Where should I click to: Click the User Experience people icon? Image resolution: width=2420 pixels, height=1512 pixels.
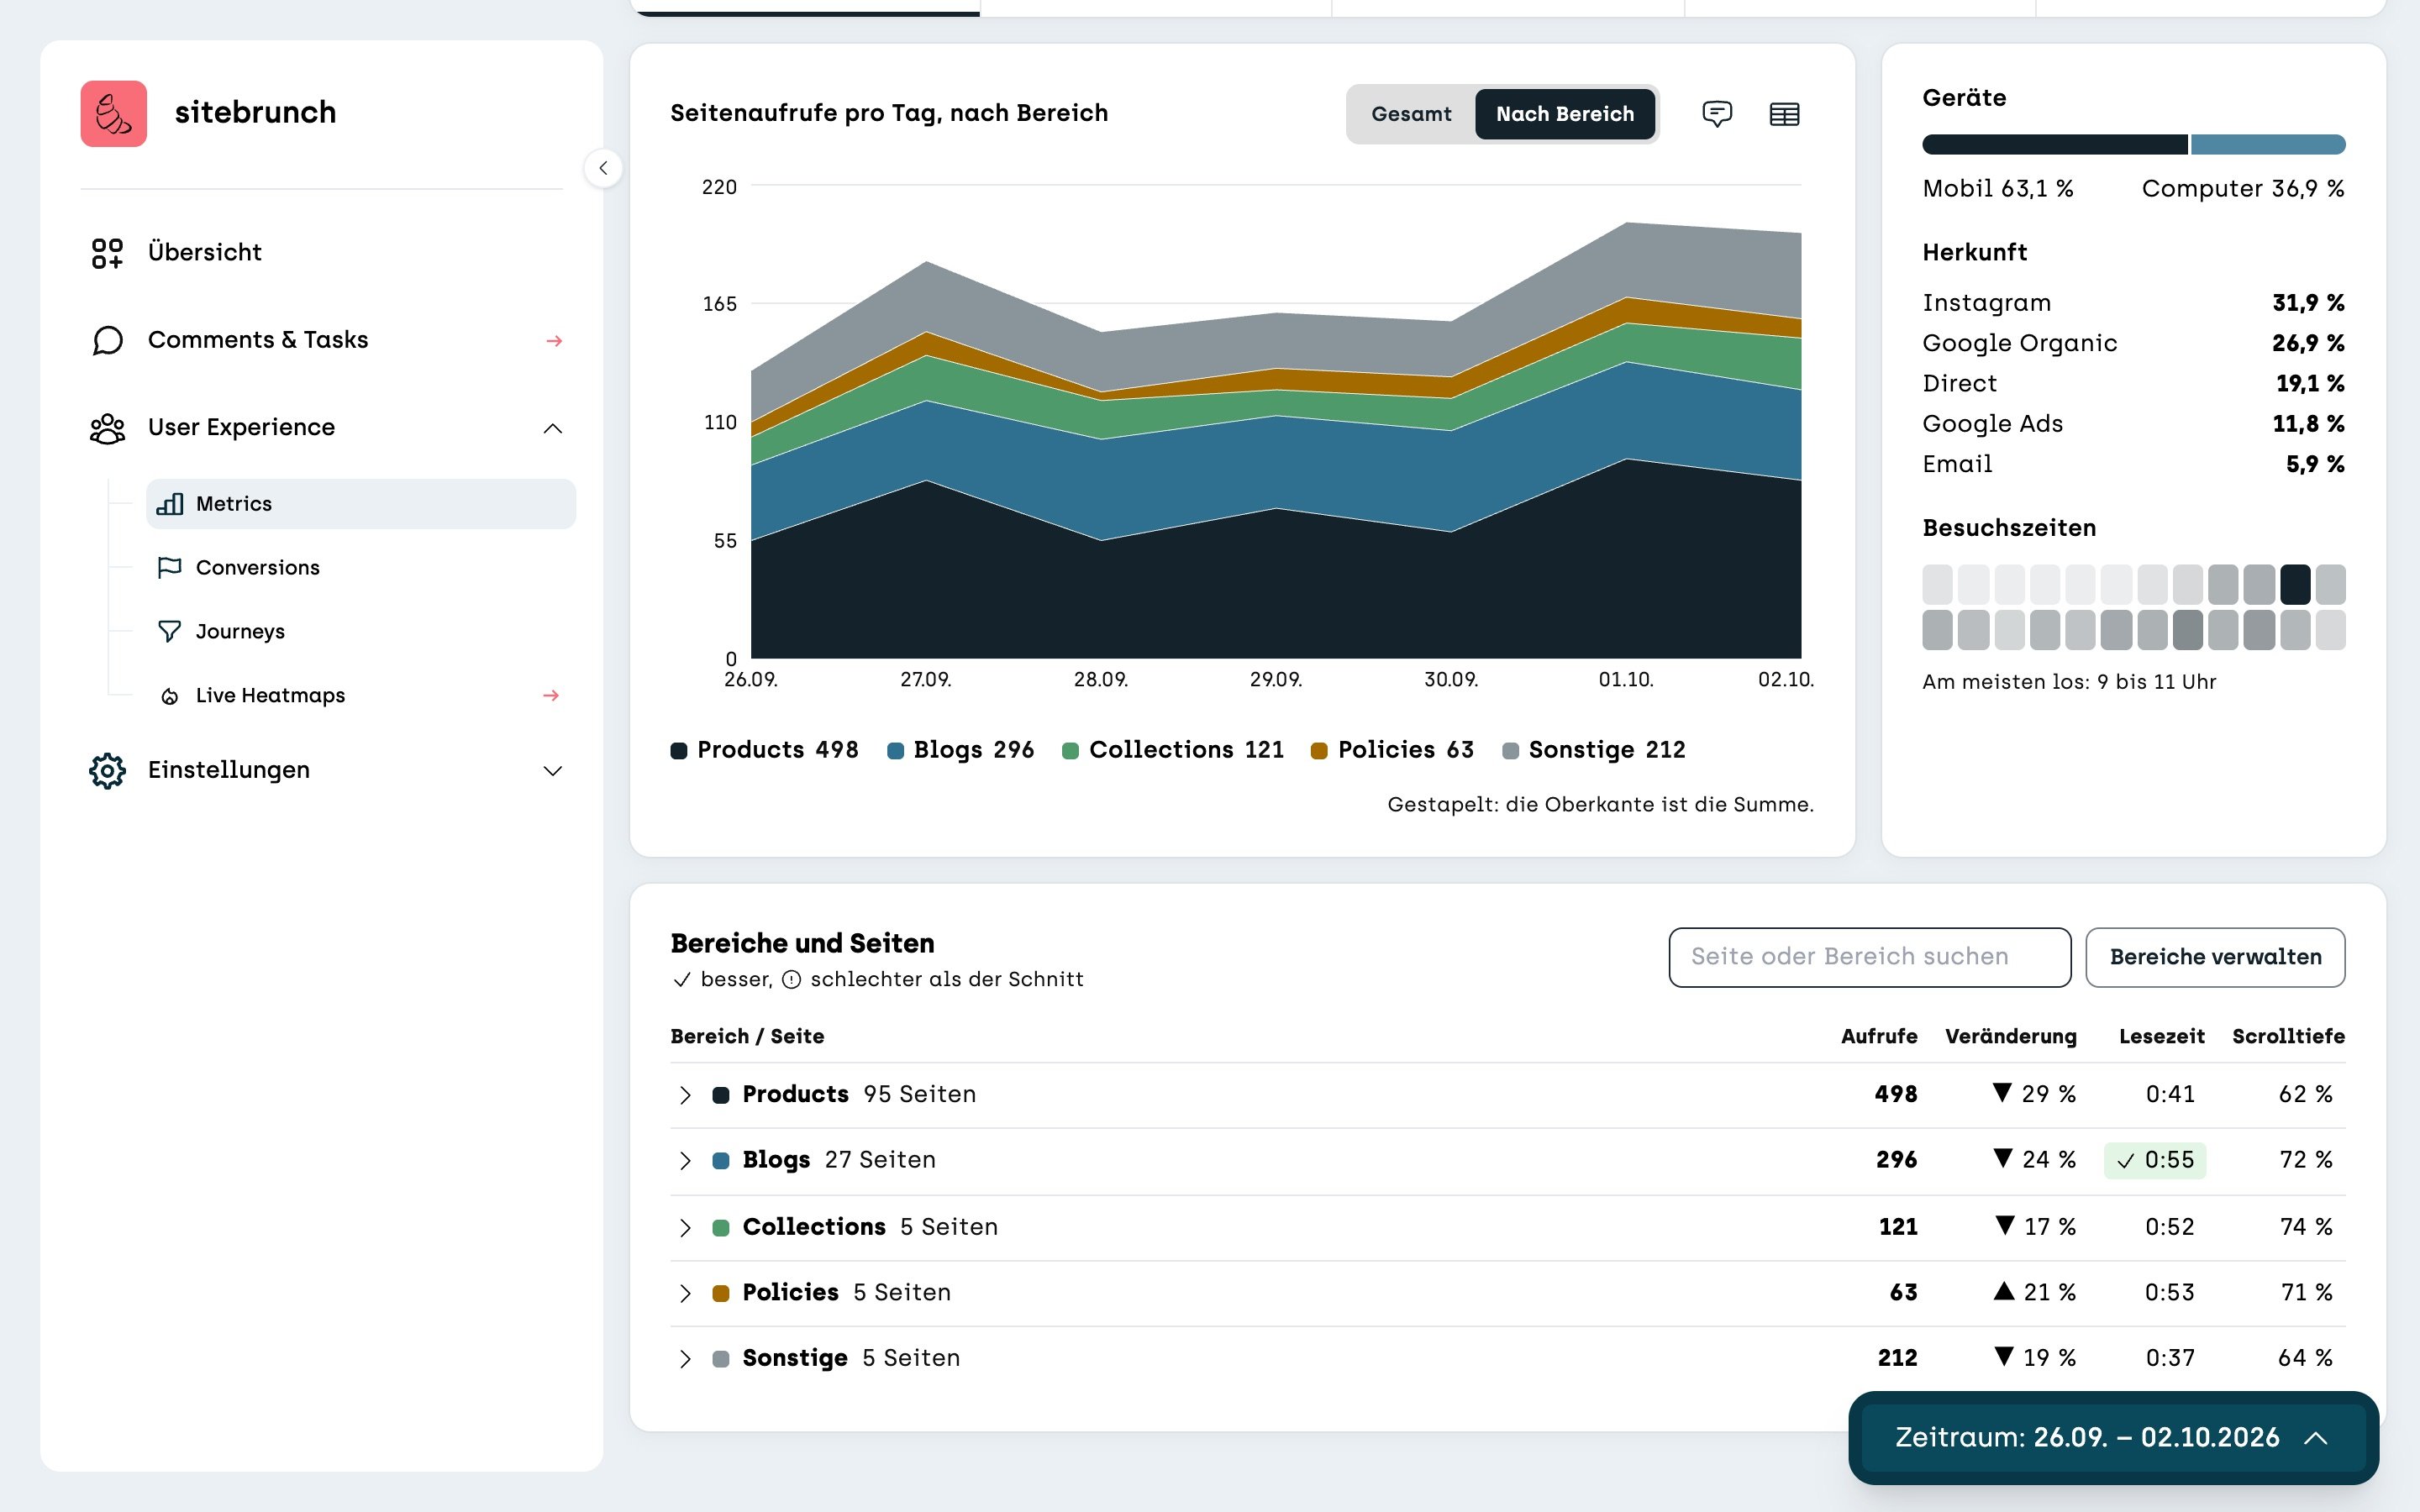pos(107,428)
